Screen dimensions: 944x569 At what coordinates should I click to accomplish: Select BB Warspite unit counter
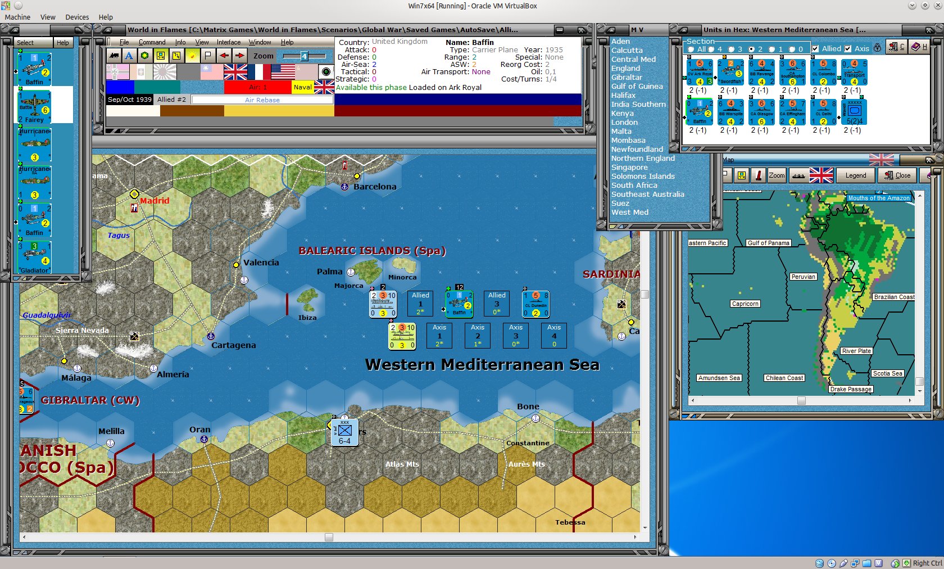pos(730,112)
